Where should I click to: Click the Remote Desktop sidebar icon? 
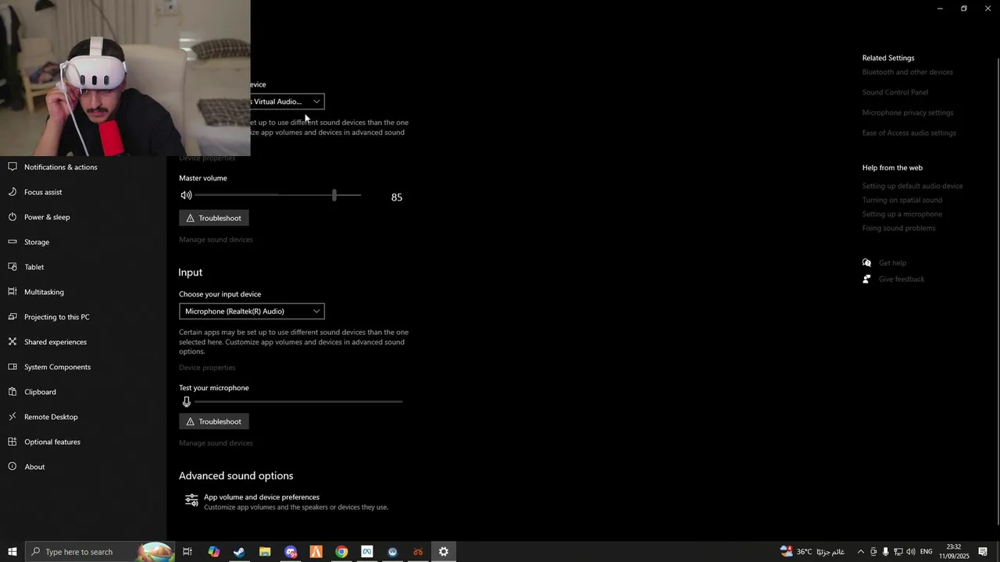[12, 417]
